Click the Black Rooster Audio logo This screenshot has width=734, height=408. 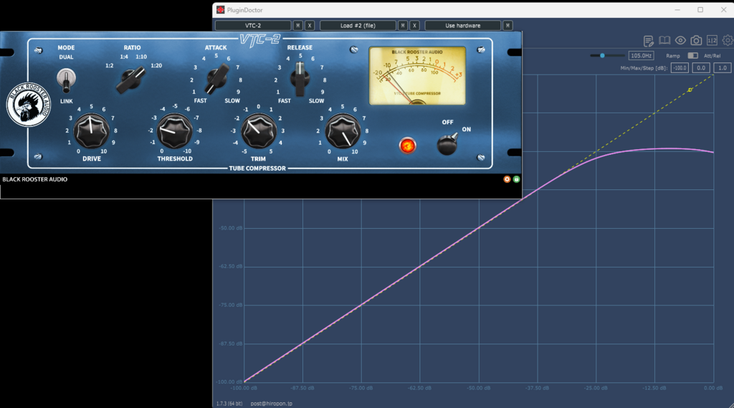click(28, 105)
